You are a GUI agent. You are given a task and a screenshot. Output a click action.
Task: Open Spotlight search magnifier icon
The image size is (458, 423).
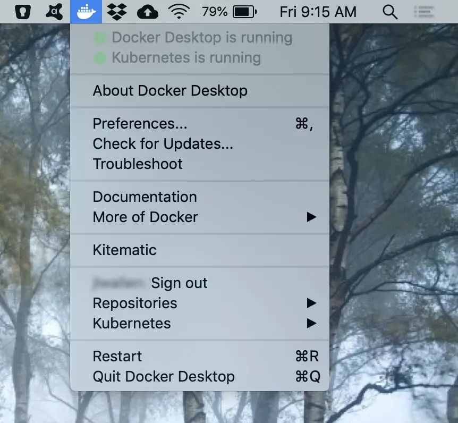point(390,12)
